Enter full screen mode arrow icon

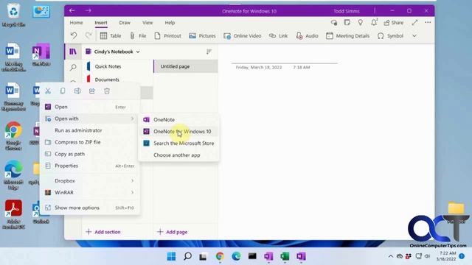click(414, 22)
